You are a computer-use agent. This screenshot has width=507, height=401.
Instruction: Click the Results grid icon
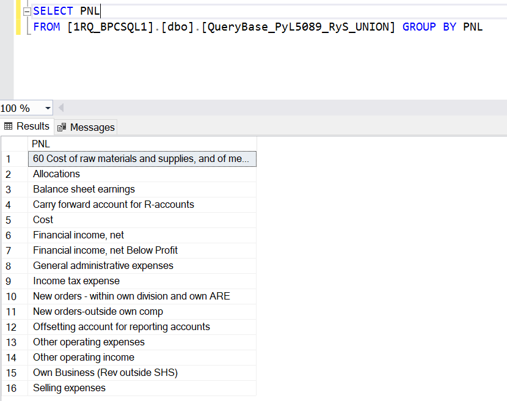pyautogui.click(x=8, y=126)
